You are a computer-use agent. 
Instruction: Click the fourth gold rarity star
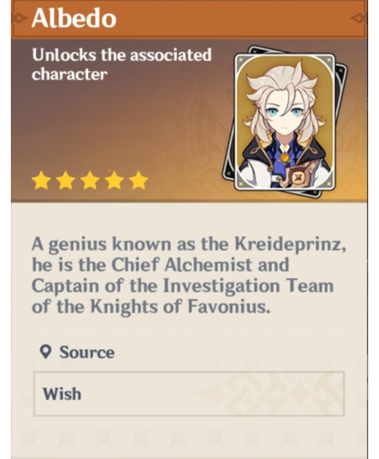coord(115,180)
